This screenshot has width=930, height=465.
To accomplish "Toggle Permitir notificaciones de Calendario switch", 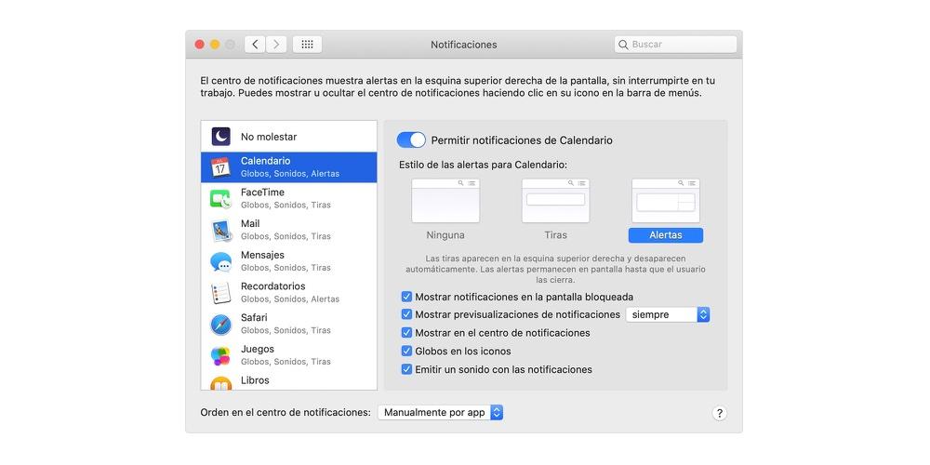I will (411, 140).
